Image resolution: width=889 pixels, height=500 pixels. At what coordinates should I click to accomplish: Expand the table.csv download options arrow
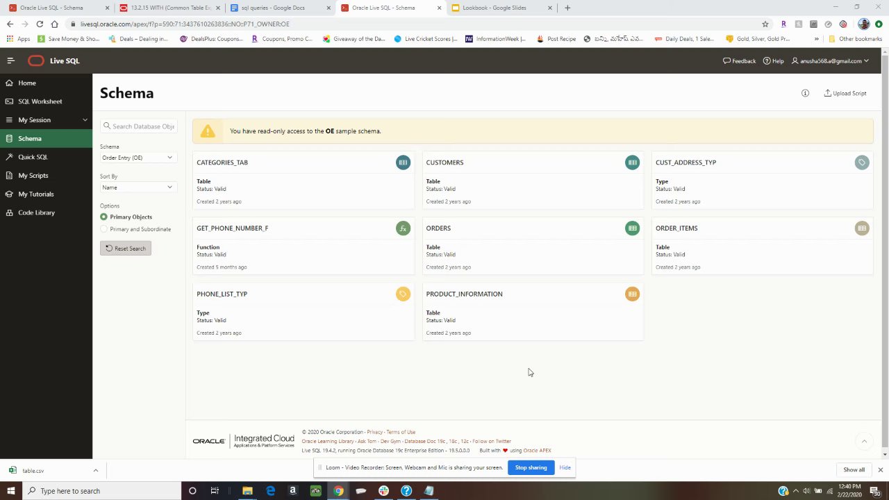coord(96,471)
